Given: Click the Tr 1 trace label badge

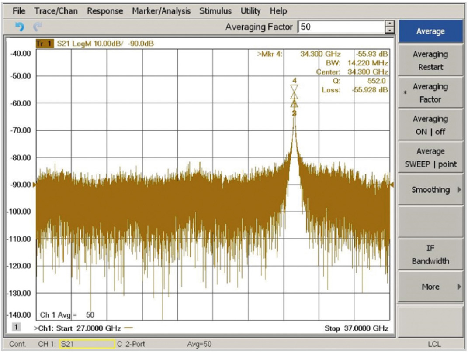Looking at the screenshot, I should point(45,44).
